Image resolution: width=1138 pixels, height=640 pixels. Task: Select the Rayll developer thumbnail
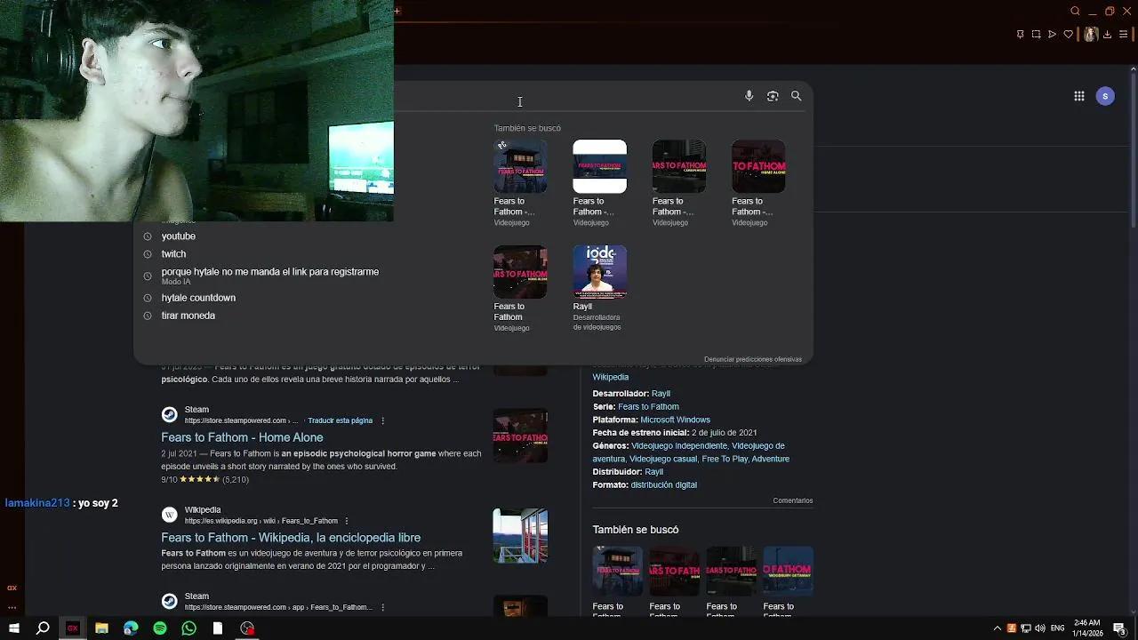coord(599,272)
